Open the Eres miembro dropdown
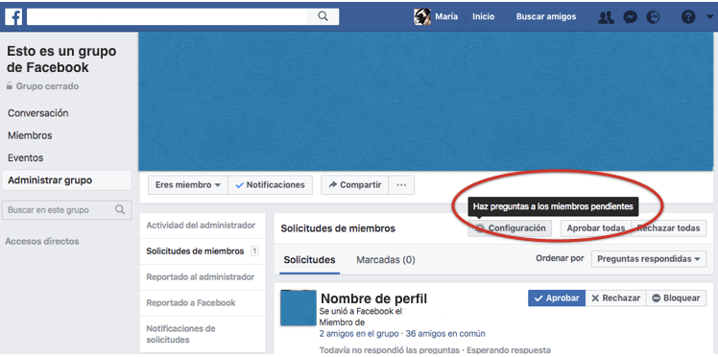Viewport: 718px width, 357px height. pyautogui.click(x=188, y=185)
